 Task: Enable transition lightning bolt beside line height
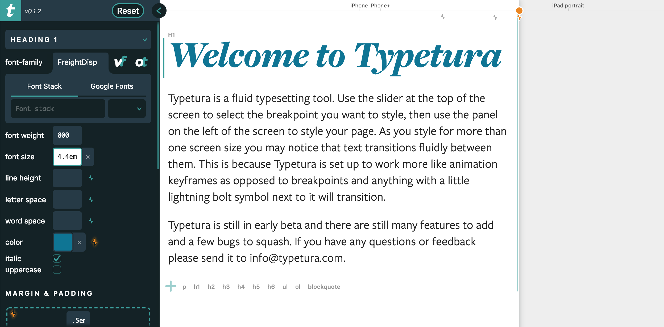92,178
